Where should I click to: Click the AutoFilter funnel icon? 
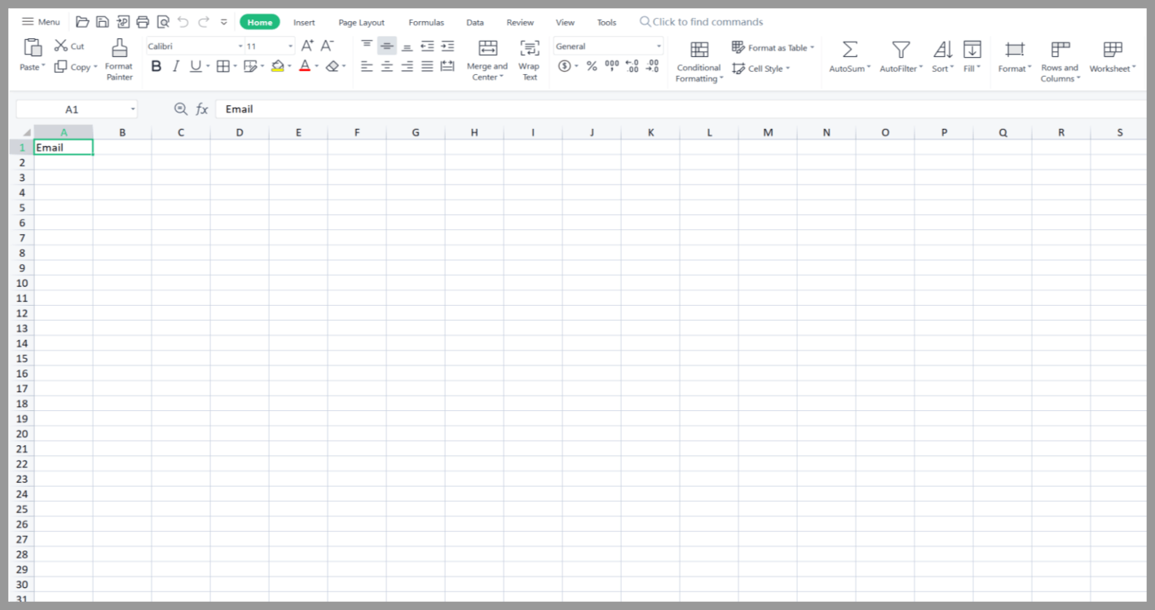900,50
